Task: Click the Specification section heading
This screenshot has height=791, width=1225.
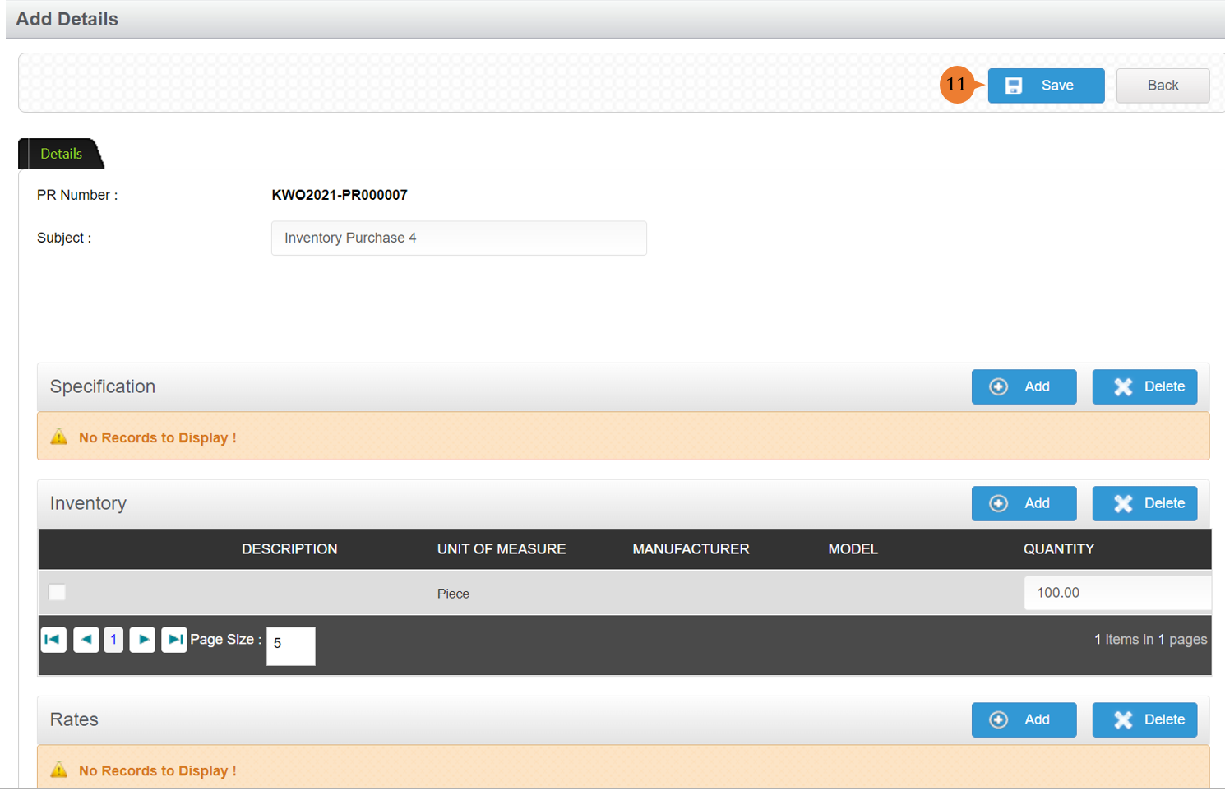Action: 103,386
